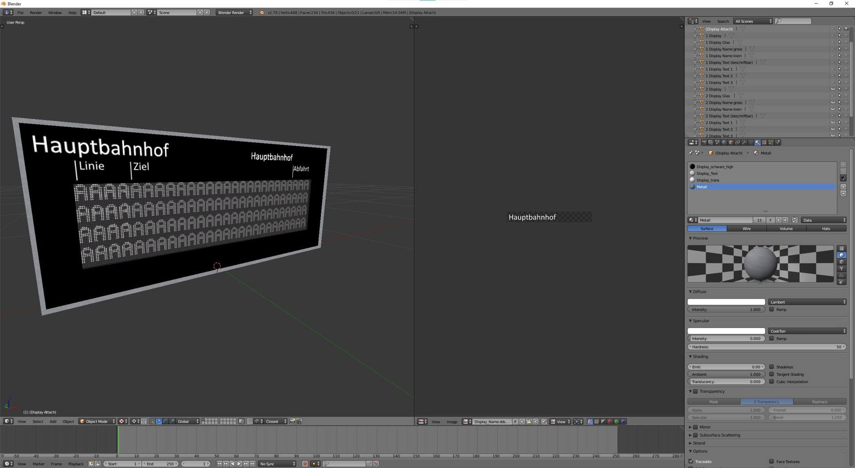Select the Display_Text material slot
Screen dimensions: 855x468
tap(707, 173)
